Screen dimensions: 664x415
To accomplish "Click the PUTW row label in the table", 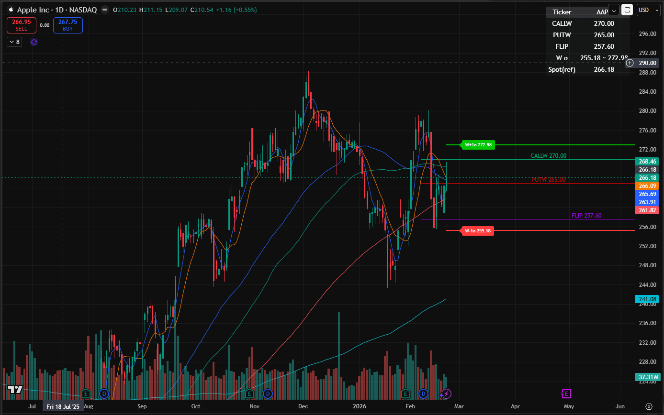I will pyautogui.click(x=562, y=35).
